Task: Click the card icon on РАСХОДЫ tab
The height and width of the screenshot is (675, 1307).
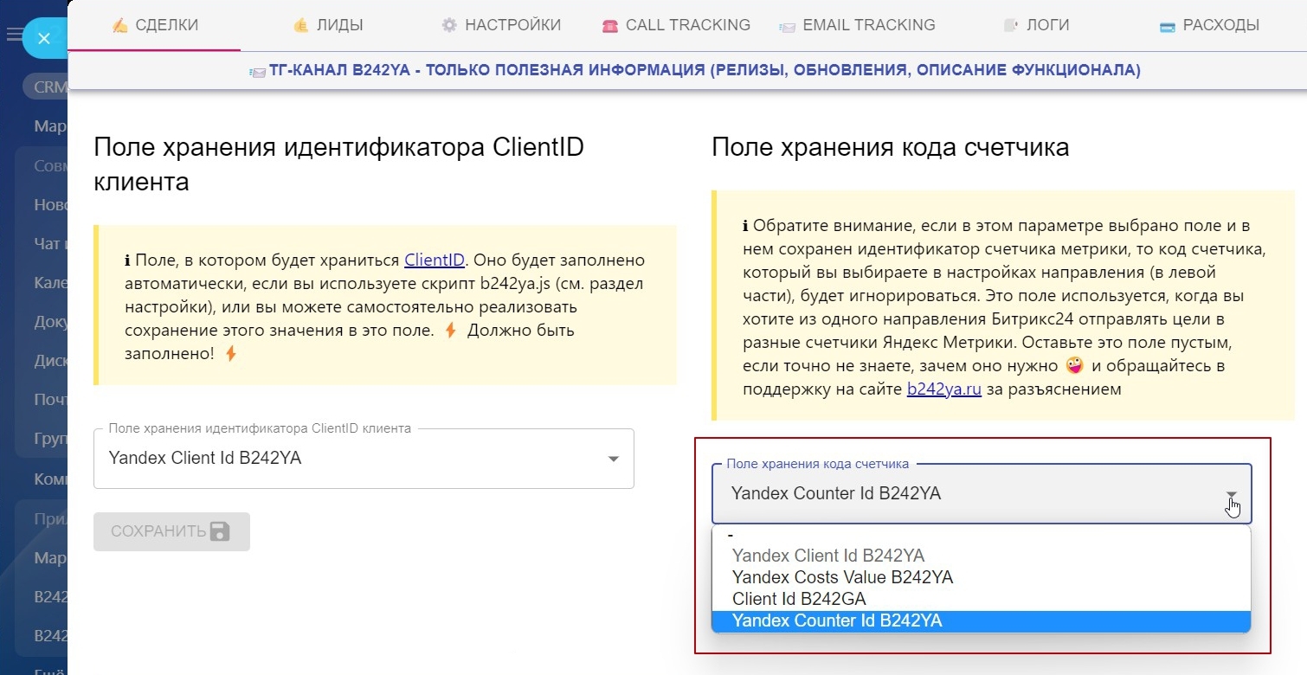Action: 1168,27
